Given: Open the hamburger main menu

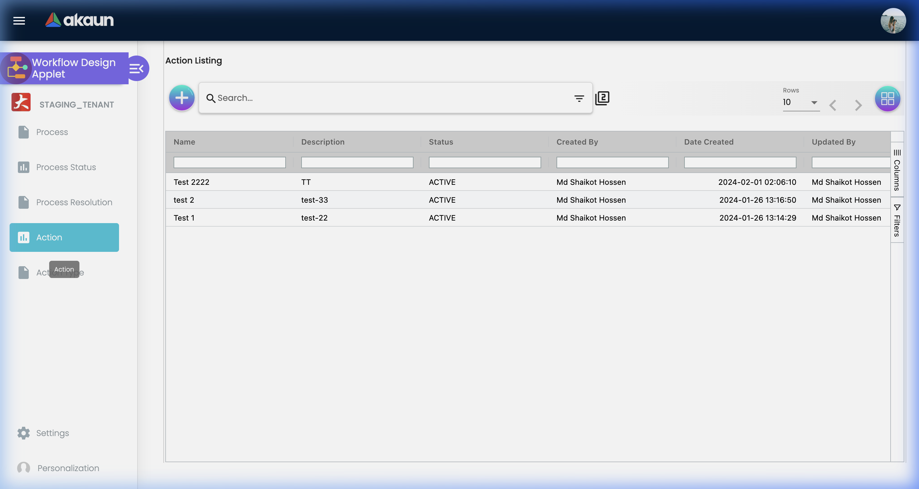Looking at the screenshot, I should [19, 21].
